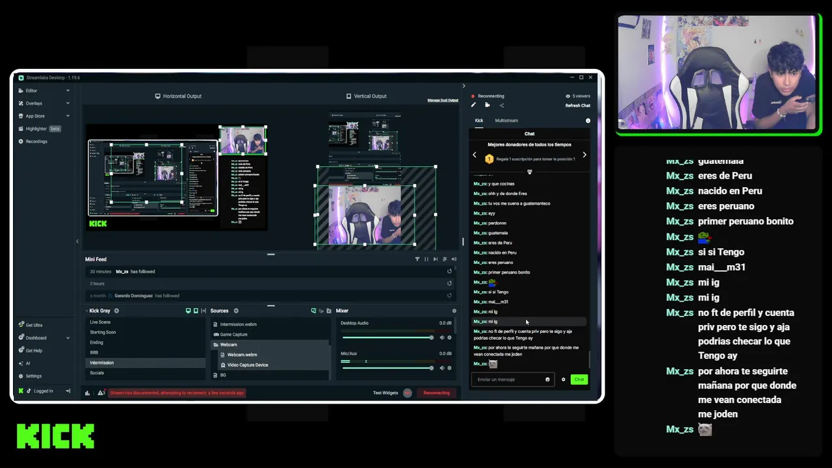Add a new scene next to Kick Gray
Image resolution: width=832 pixels, height=468 pixels.
pos(116,311)
